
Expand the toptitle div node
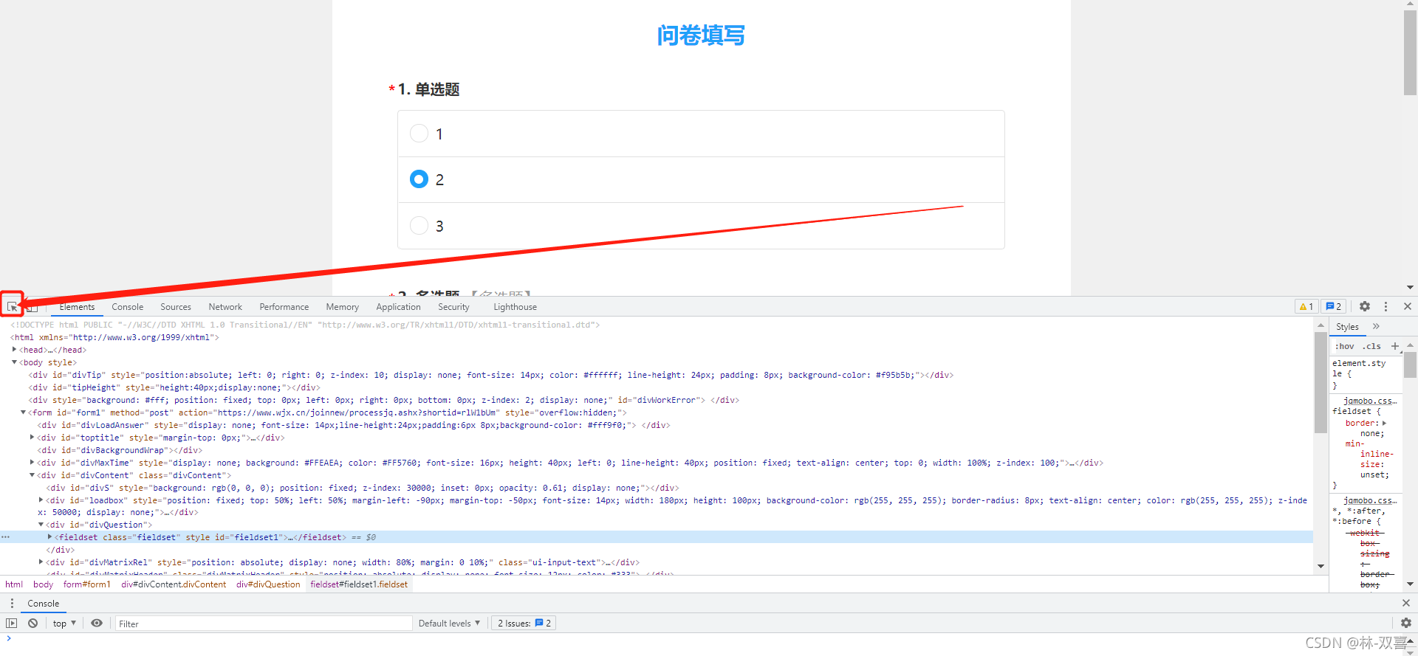[32, 438]
